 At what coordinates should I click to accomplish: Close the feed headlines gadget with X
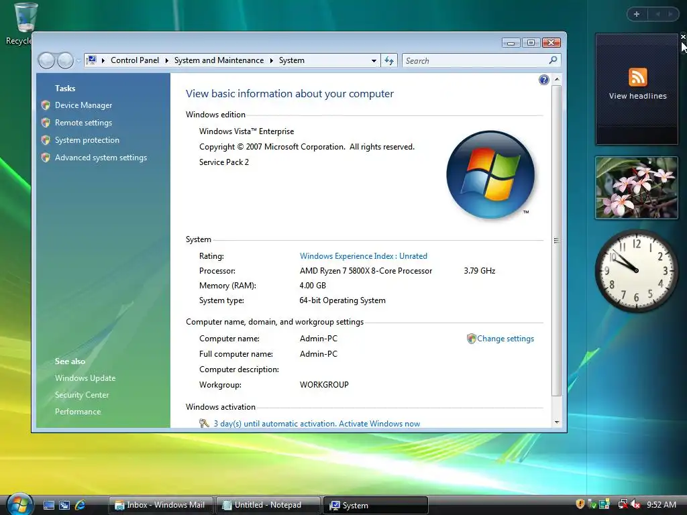click(683, 38)
